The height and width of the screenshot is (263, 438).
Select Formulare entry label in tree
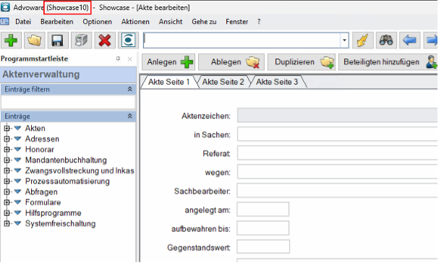point(43,202)
